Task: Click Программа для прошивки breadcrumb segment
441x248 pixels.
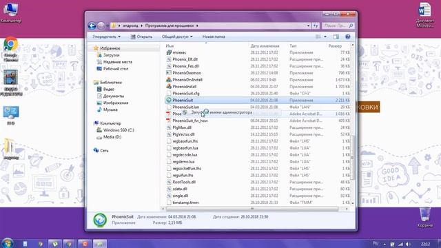Action: (x=170, y=25)
